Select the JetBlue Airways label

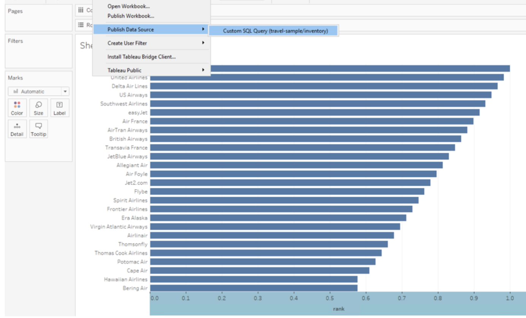[127, 156]
